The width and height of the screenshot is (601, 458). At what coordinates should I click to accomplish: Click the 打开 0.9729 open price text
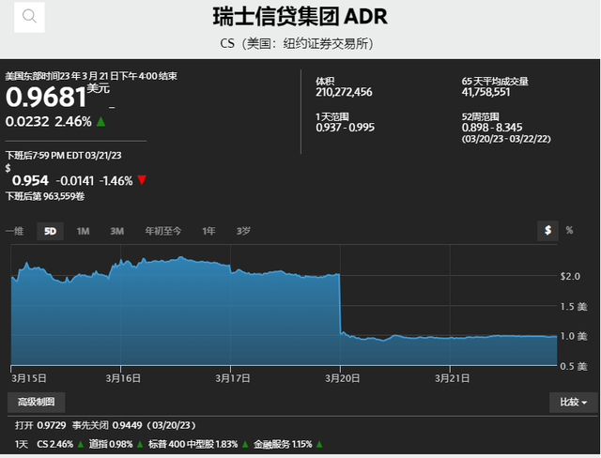click(x=40, y=425)
